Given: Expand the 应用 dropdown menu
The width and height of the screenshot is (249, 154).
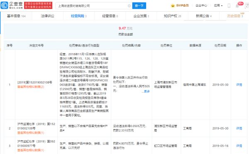Looking at the screenshot, I should pos(218,5).
